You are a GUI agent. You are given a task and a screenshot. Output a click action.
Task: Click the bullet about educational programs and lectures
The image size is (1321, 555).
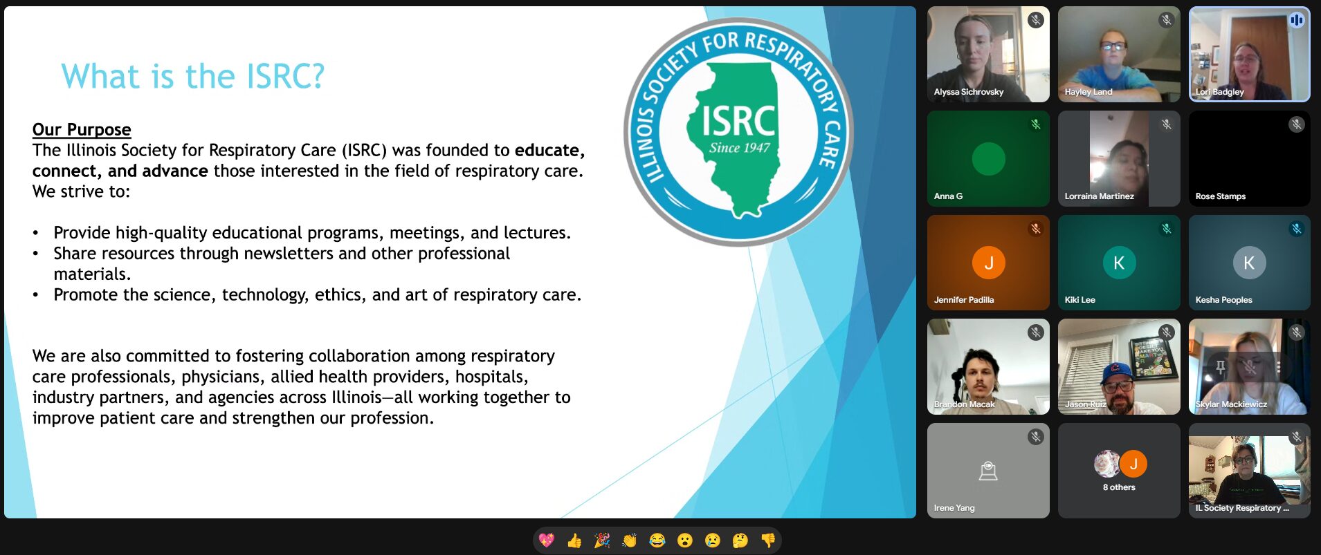point(312,233)
